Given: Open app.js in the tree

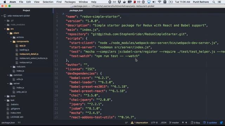Looking at the screenshot, I should (22, 46).
